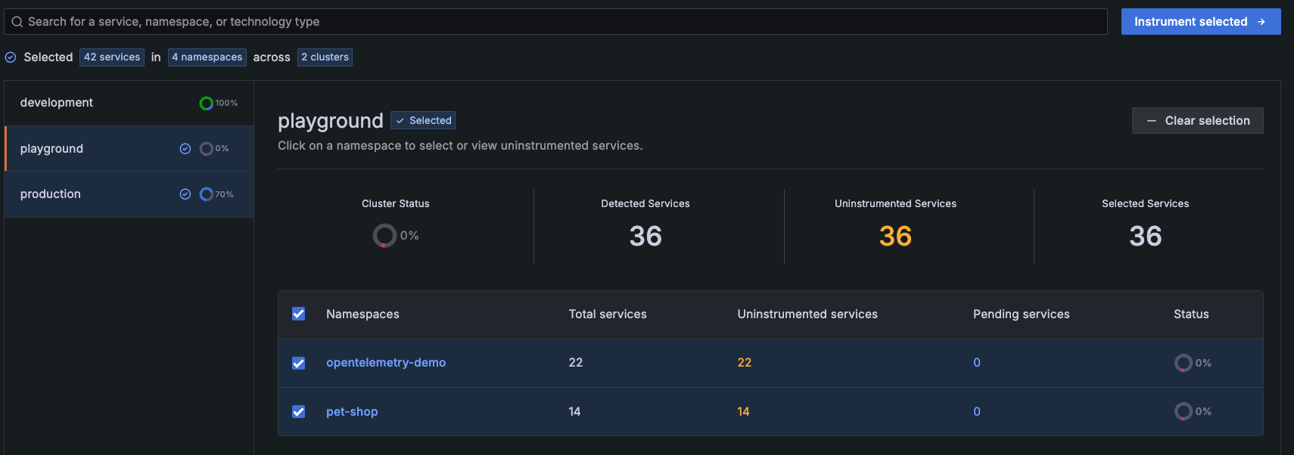Focus the service search input field

[x=560, y=22]
